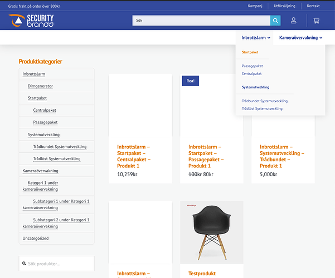Open the Kontakt page link
This screenshot has width=335, height=278.
313,6
